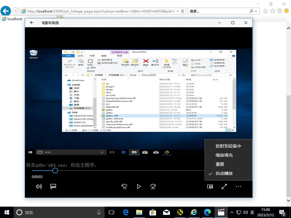Toggle the 缩放填充 zoom fill option

[x=224, y=155]
